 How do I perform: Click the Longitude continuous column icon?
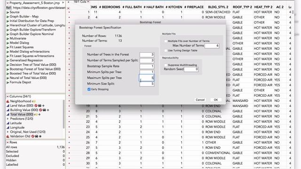(x=8, y=128)
